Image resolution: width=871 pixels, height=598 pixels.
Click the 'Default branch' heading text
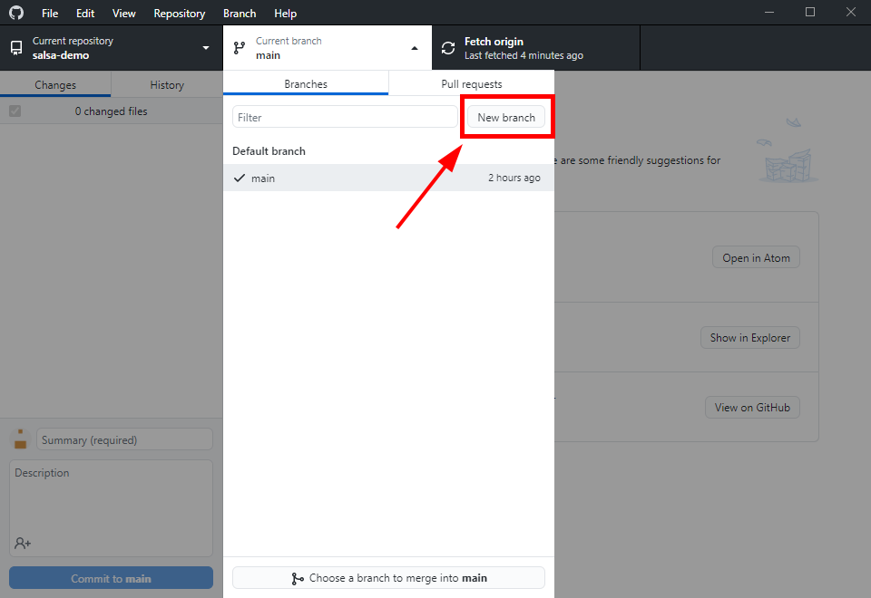[x=269, y=151]
